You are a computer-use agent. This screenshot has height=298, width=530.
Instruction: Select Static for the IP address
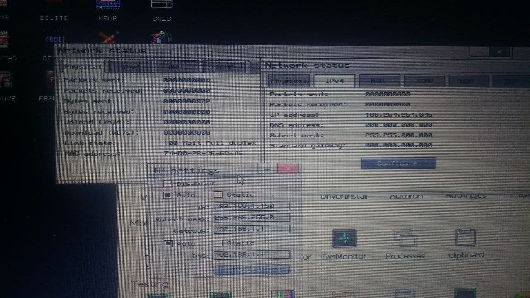(x=218, y=195)
